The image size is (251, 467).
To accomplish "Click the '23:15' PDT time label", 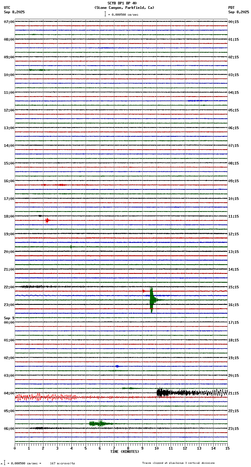I will pos(234,429).
